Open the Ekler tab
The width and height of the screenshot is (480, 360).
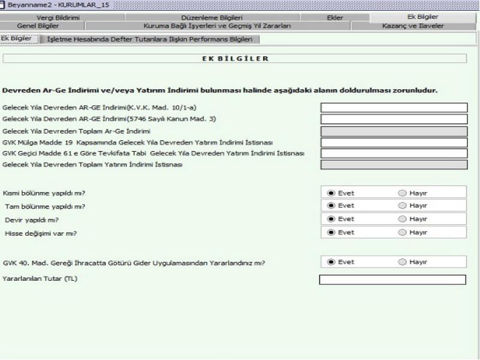(335, 17)
